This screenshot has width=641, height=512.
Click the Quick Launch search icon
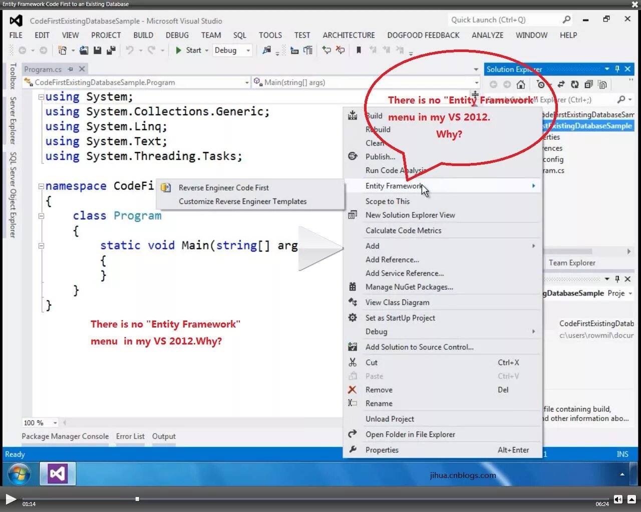pos(566,19)
